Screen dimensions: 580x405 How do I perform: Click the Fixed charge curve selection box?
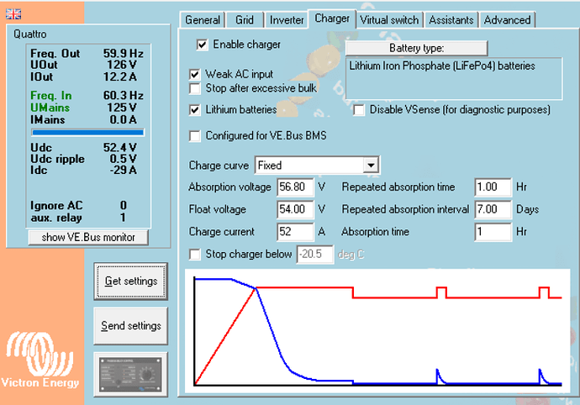317,165
